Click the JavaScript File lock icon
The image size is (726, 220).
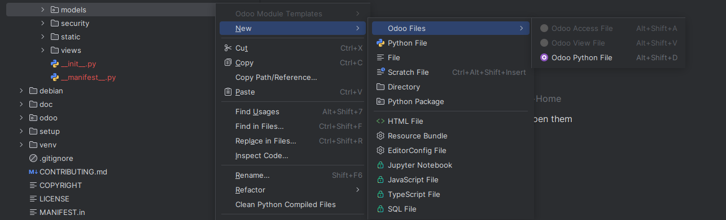point(381,179)
